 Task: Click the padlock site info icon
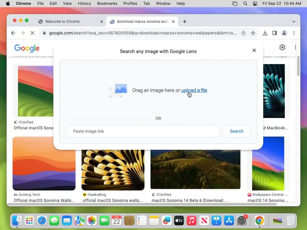44,33
